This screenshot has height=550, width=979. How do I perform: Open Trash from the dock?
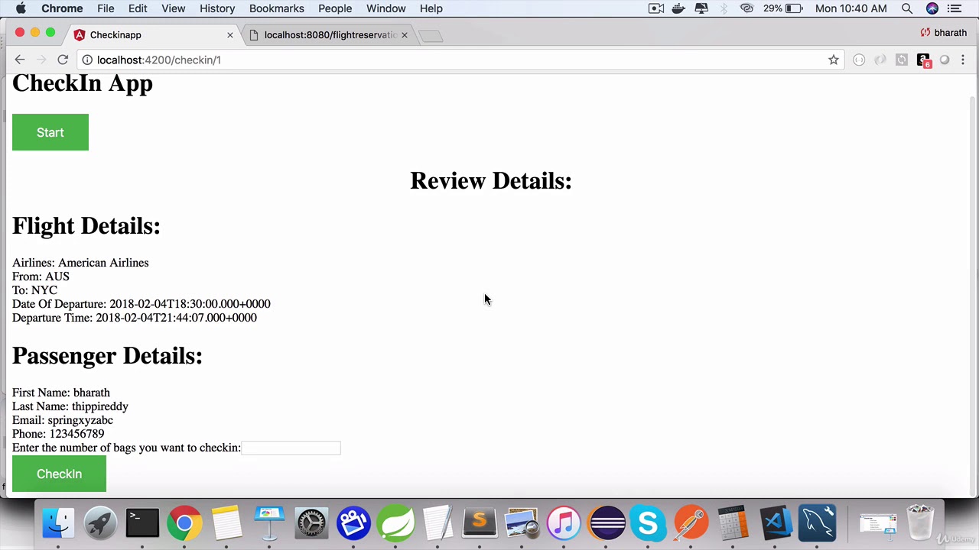920,523
